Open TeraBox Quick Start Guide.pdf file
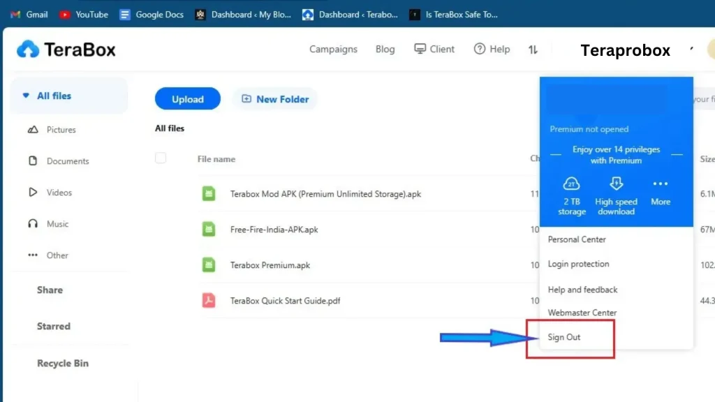 [x=285, y=301]
